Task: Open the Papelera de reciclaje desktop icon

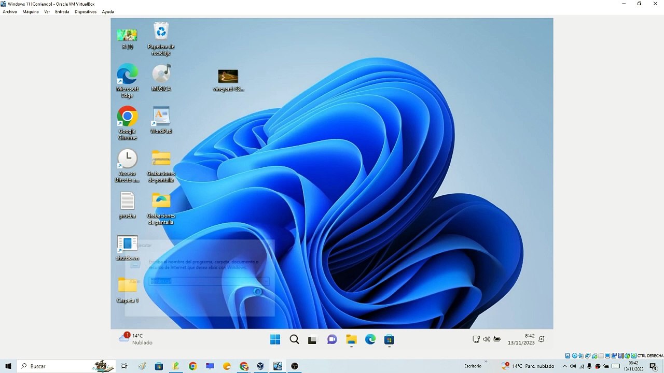Action: 161,39
